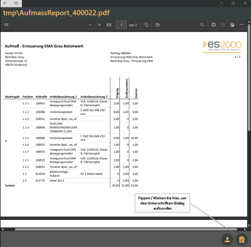Toggle the PDF table of contents panel
Image resolution: width=251 pixels, height=247 pixels.
6,25
